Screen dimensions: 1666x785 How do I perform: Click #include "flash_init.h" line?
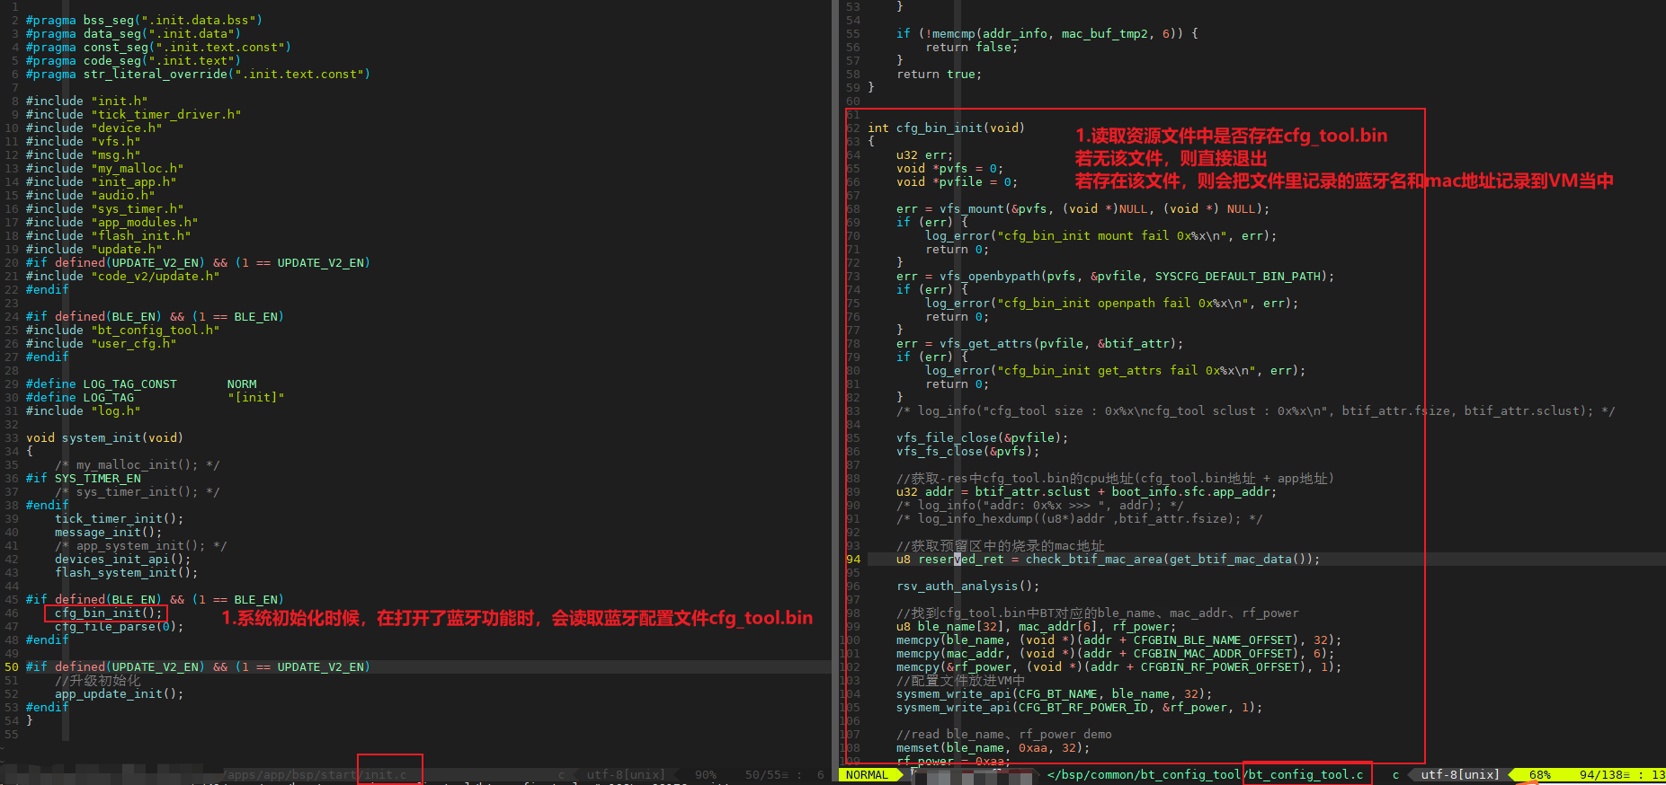(108, 235)
